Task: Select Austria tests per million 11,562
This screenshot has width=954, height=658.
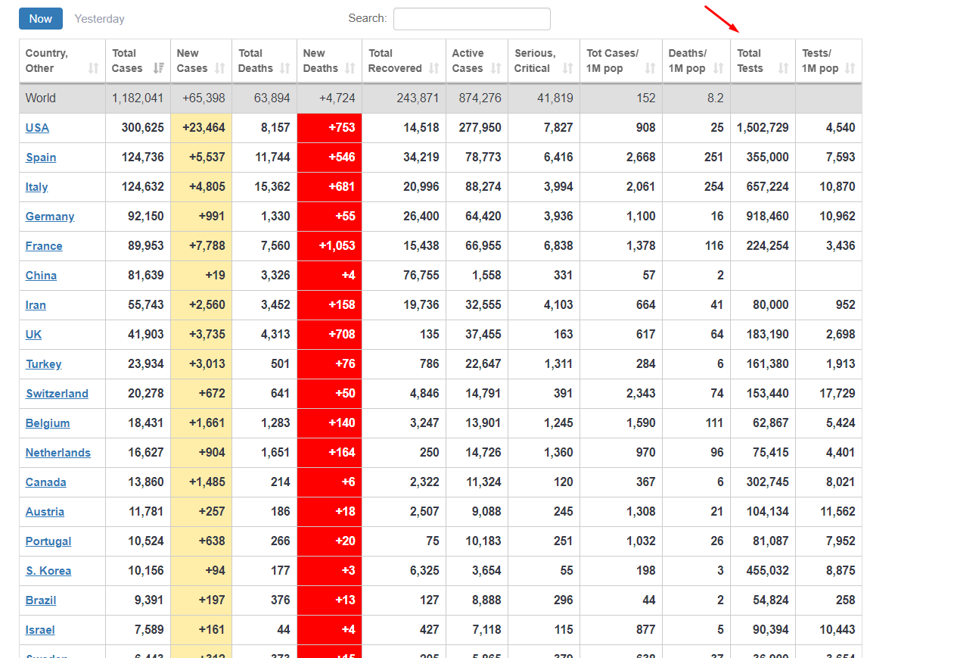Action: coord(837,511)
